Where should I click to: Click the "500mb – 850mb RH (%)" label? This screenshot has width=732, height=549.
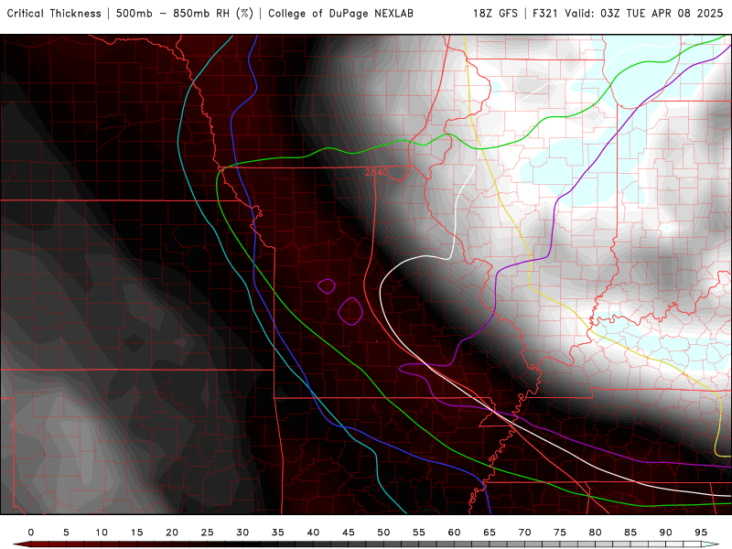(185, 14)
